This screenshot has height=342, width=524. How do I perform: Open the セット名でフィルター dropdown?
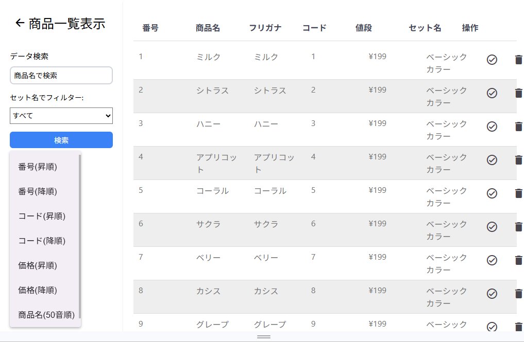click(x=61, y=116)
